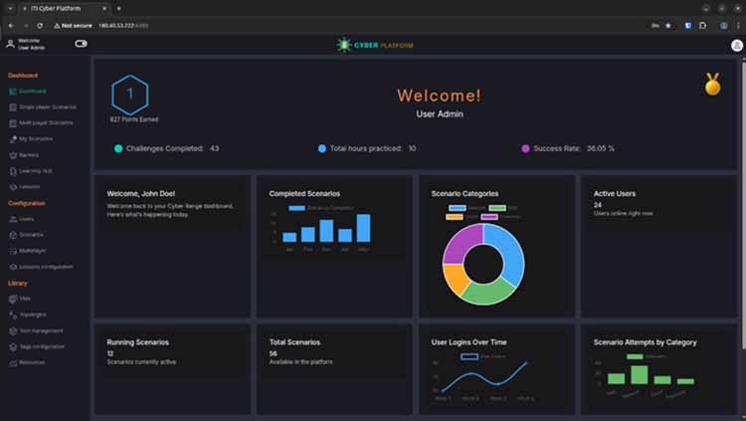This screenshot has width=746, height=421.
Task: Click the Active Users count 24
Action: (598, 205)
